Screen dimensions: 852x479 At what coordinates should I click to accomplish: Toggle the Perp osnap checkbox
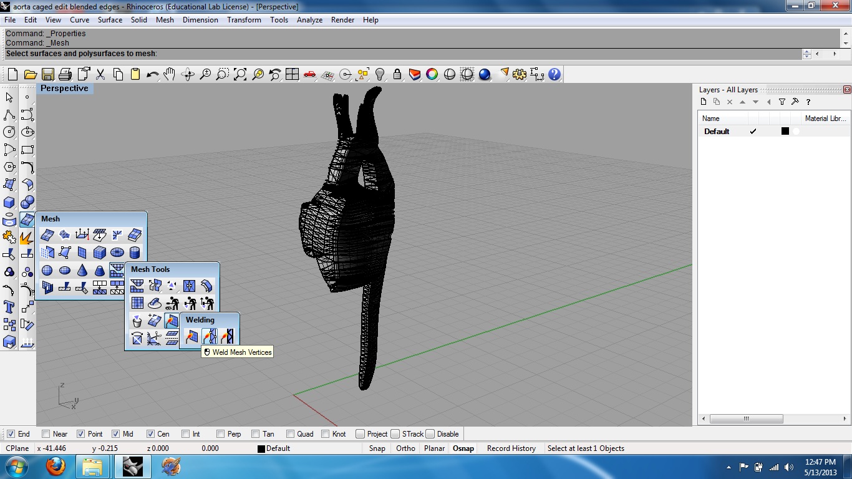[x=220, y=434]
